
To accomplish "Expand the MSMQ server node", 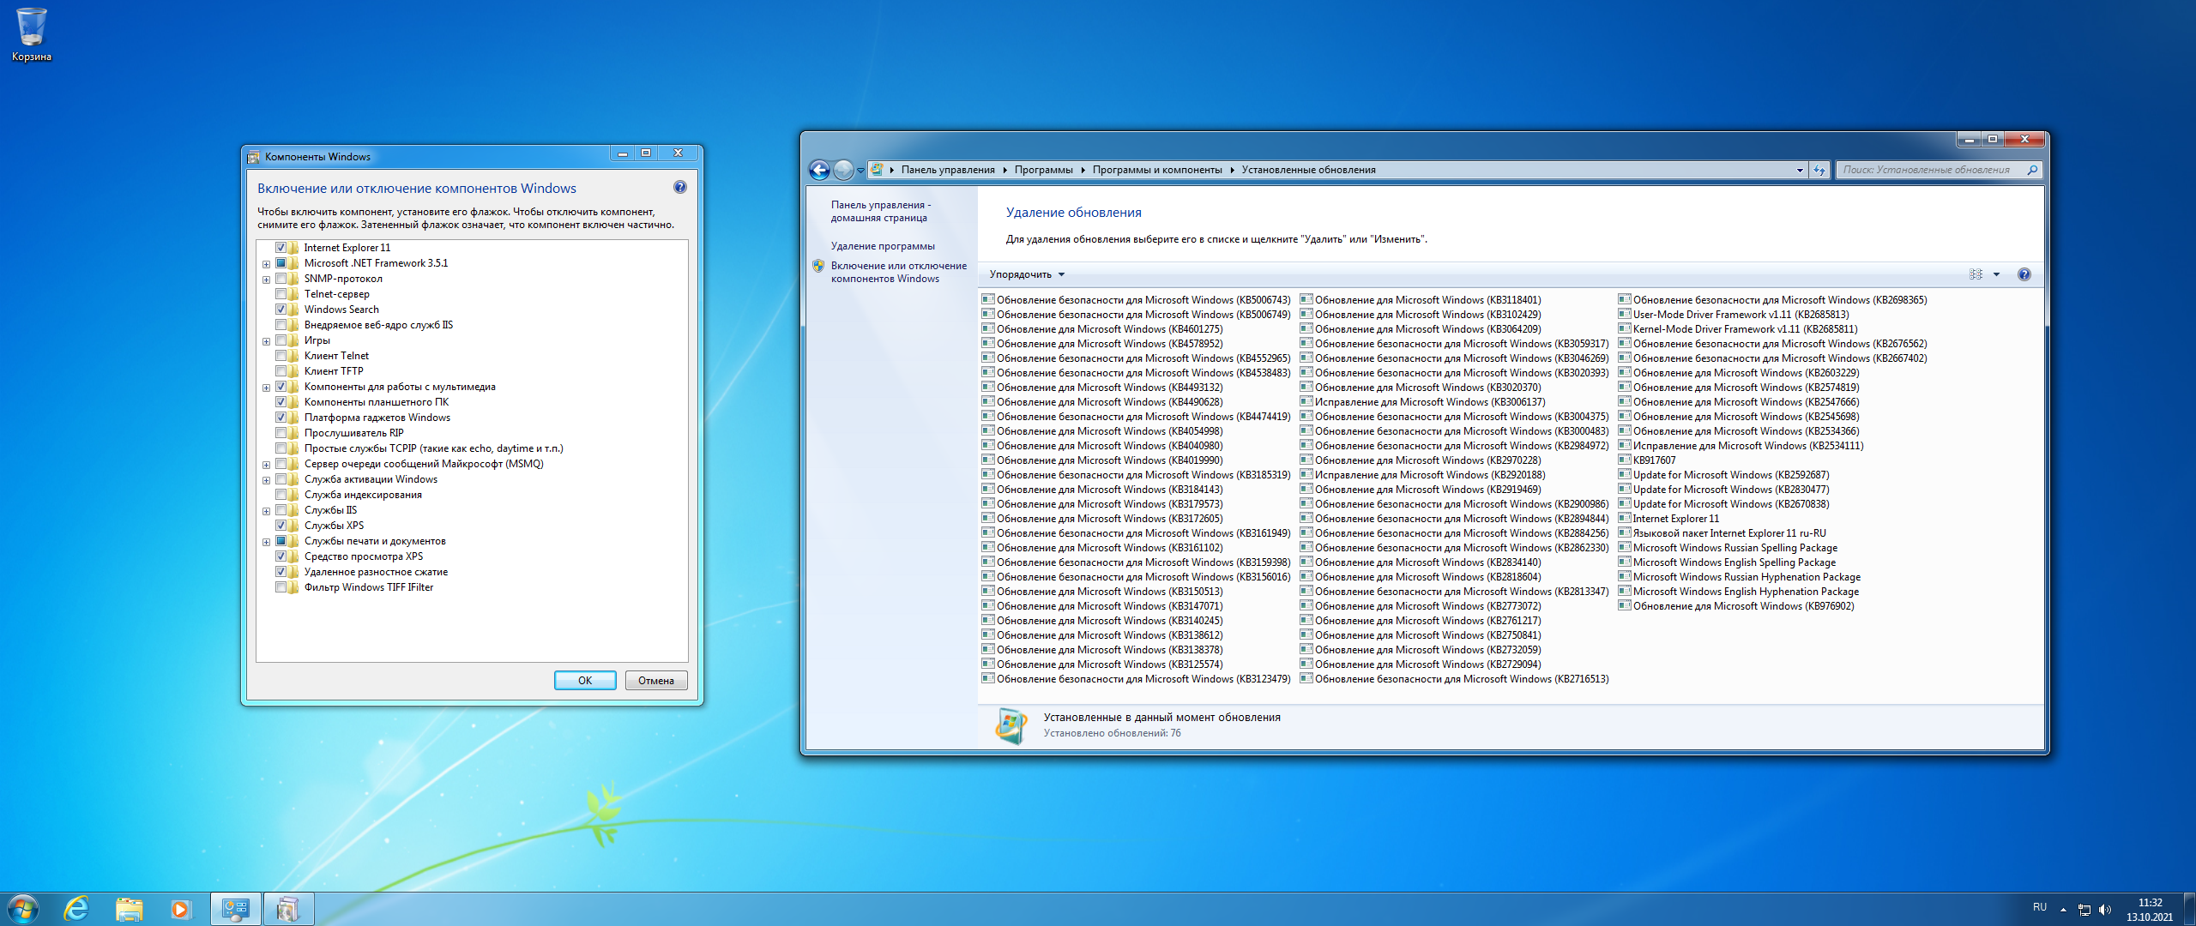I will tap(266, 465).
